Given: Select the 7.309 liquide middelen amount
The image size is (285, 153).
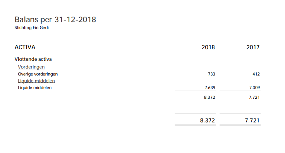Looking at the screenshot, I should (255, 88).
